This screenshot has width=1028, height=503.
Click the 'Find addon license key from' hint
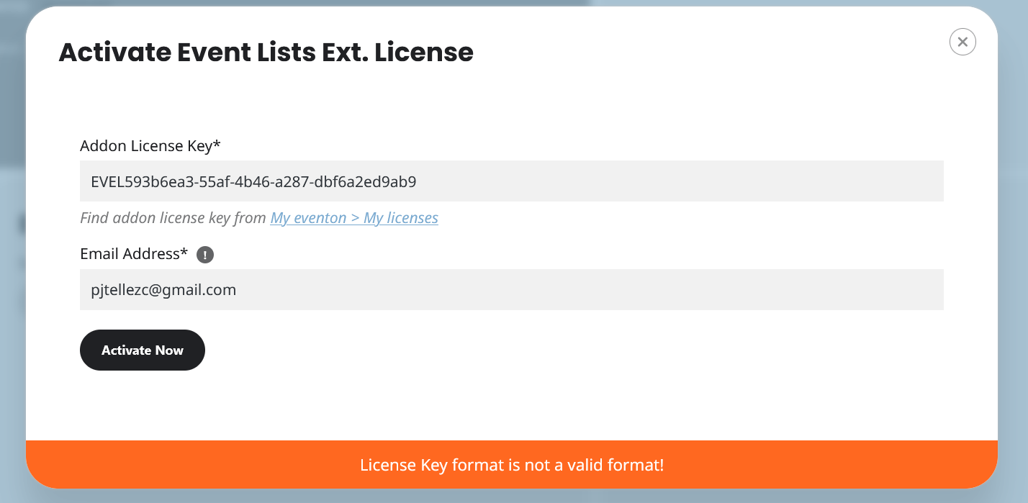173,218
